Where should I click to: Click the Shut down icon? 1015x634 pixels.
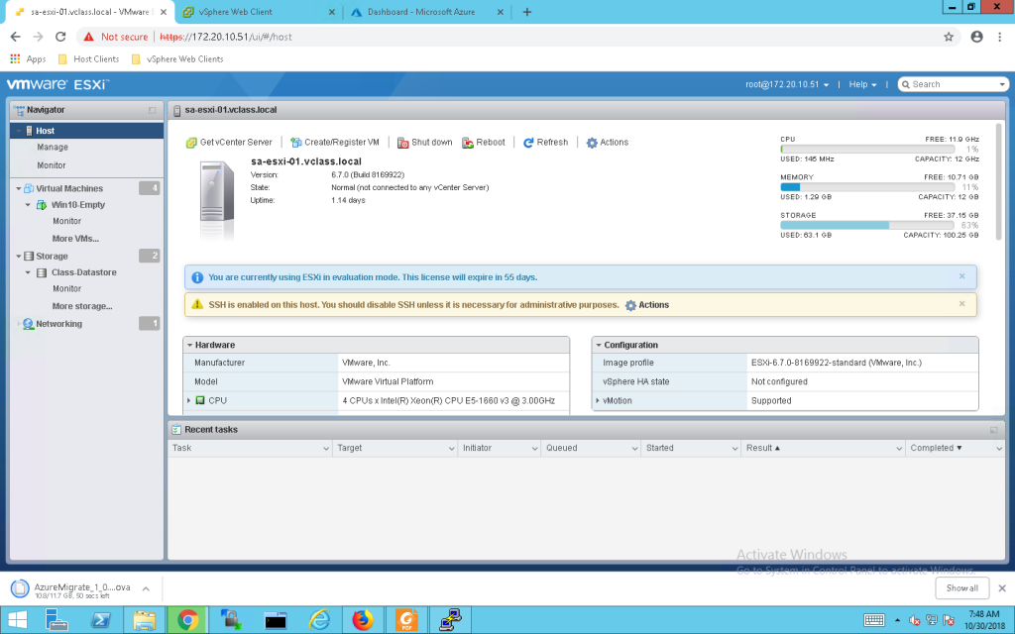pyautogui.click(x=402, y=143)
